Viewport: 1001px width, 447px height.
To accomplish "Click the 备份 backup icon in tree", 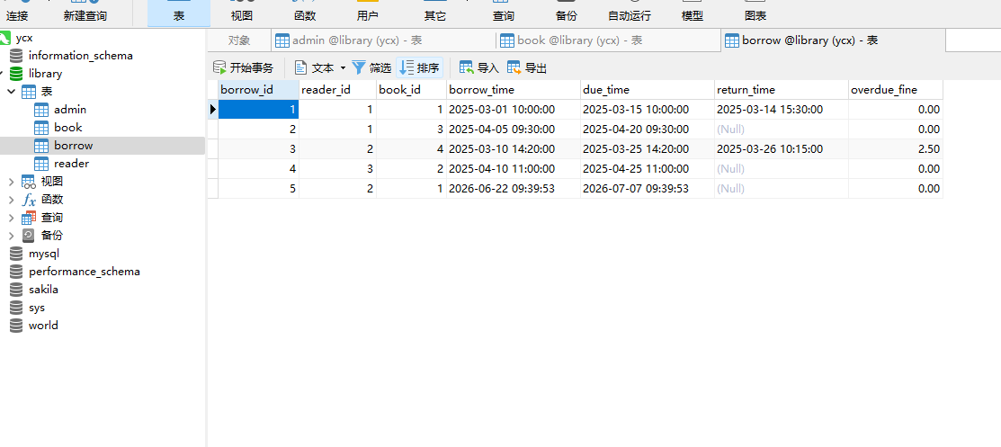I will (x=29, y=235).
